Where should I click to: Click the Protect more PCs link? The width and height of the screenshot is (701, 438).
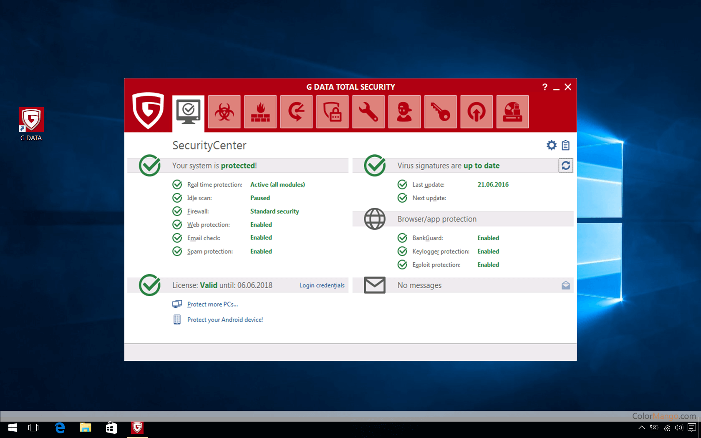pyautogui.click(x=212, y=305)
